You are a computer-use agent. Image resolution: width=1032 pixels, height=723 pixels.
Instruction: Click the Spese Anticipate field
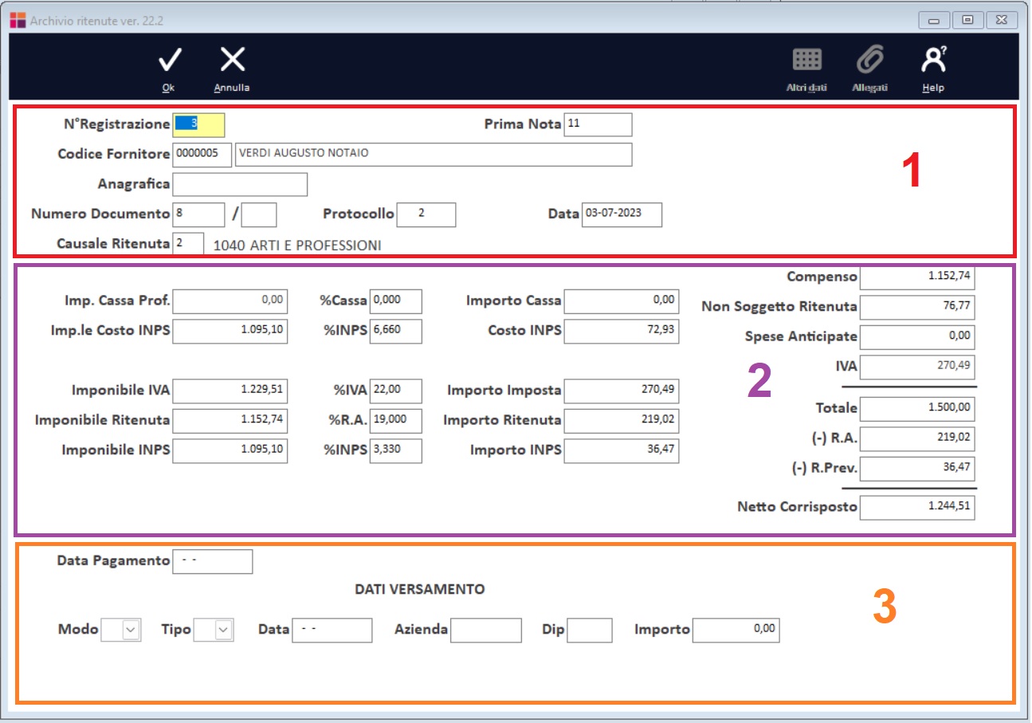(918, 336)
